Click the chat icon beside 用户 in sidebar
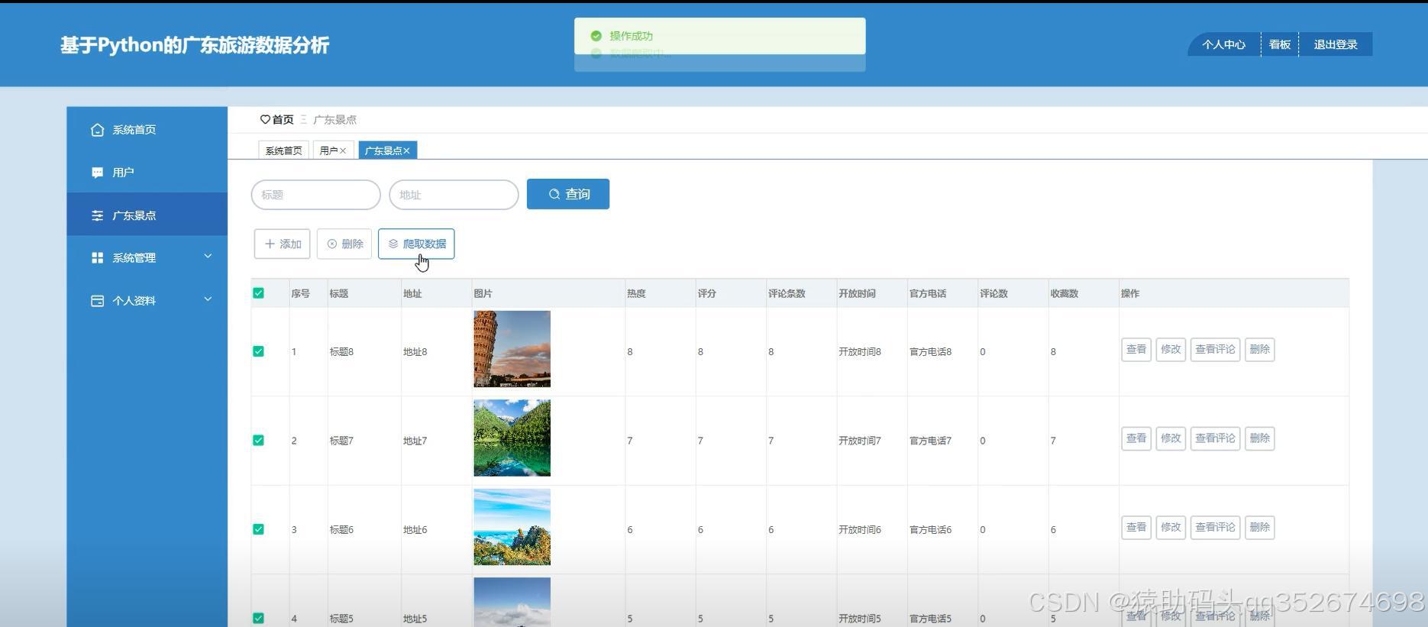The height and width of the screenshot is (627, 1428). tap(97, 173)
